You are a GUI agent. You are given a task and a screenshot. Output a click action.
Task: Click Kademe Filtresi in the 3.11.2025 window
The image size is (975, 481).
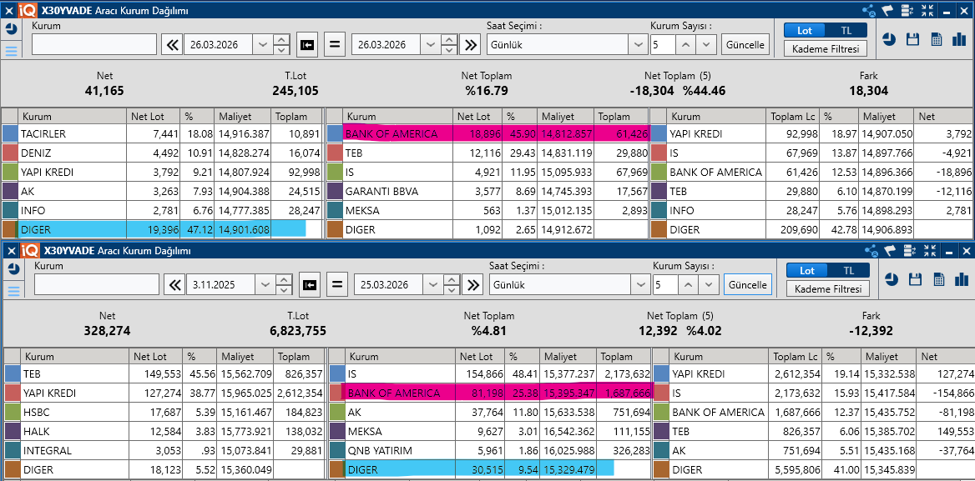[x=827, y=288]
